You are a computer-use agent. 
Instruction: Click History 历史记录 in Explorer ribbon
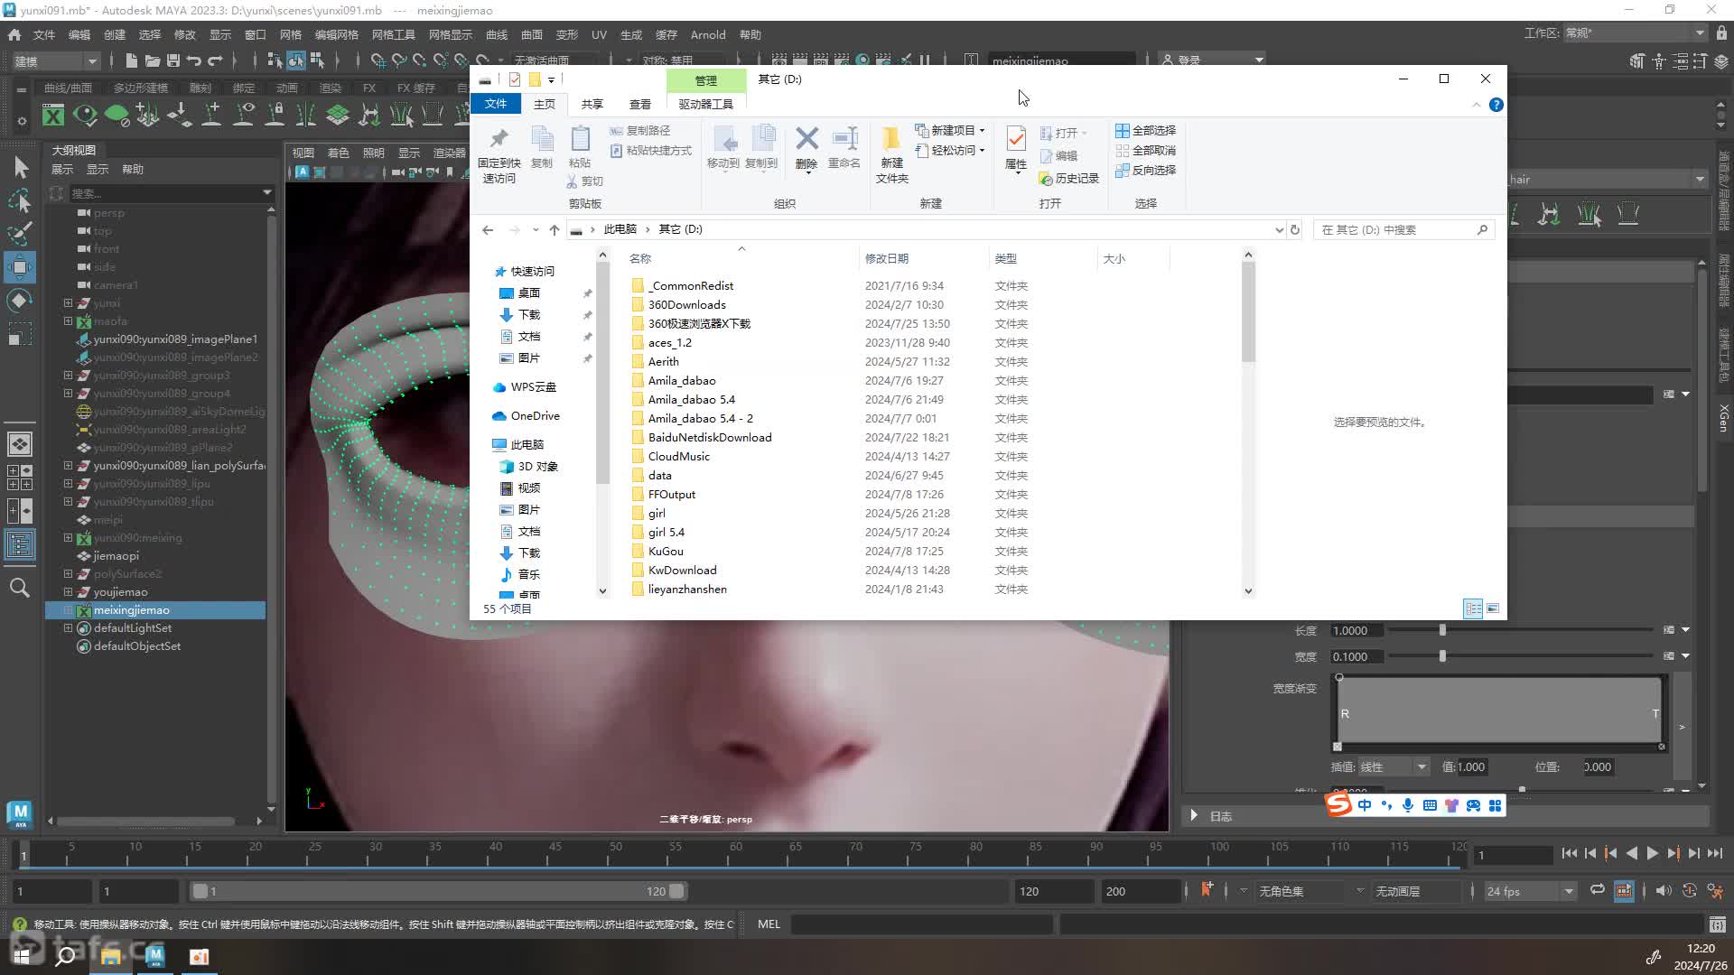tap(1068, 178)
